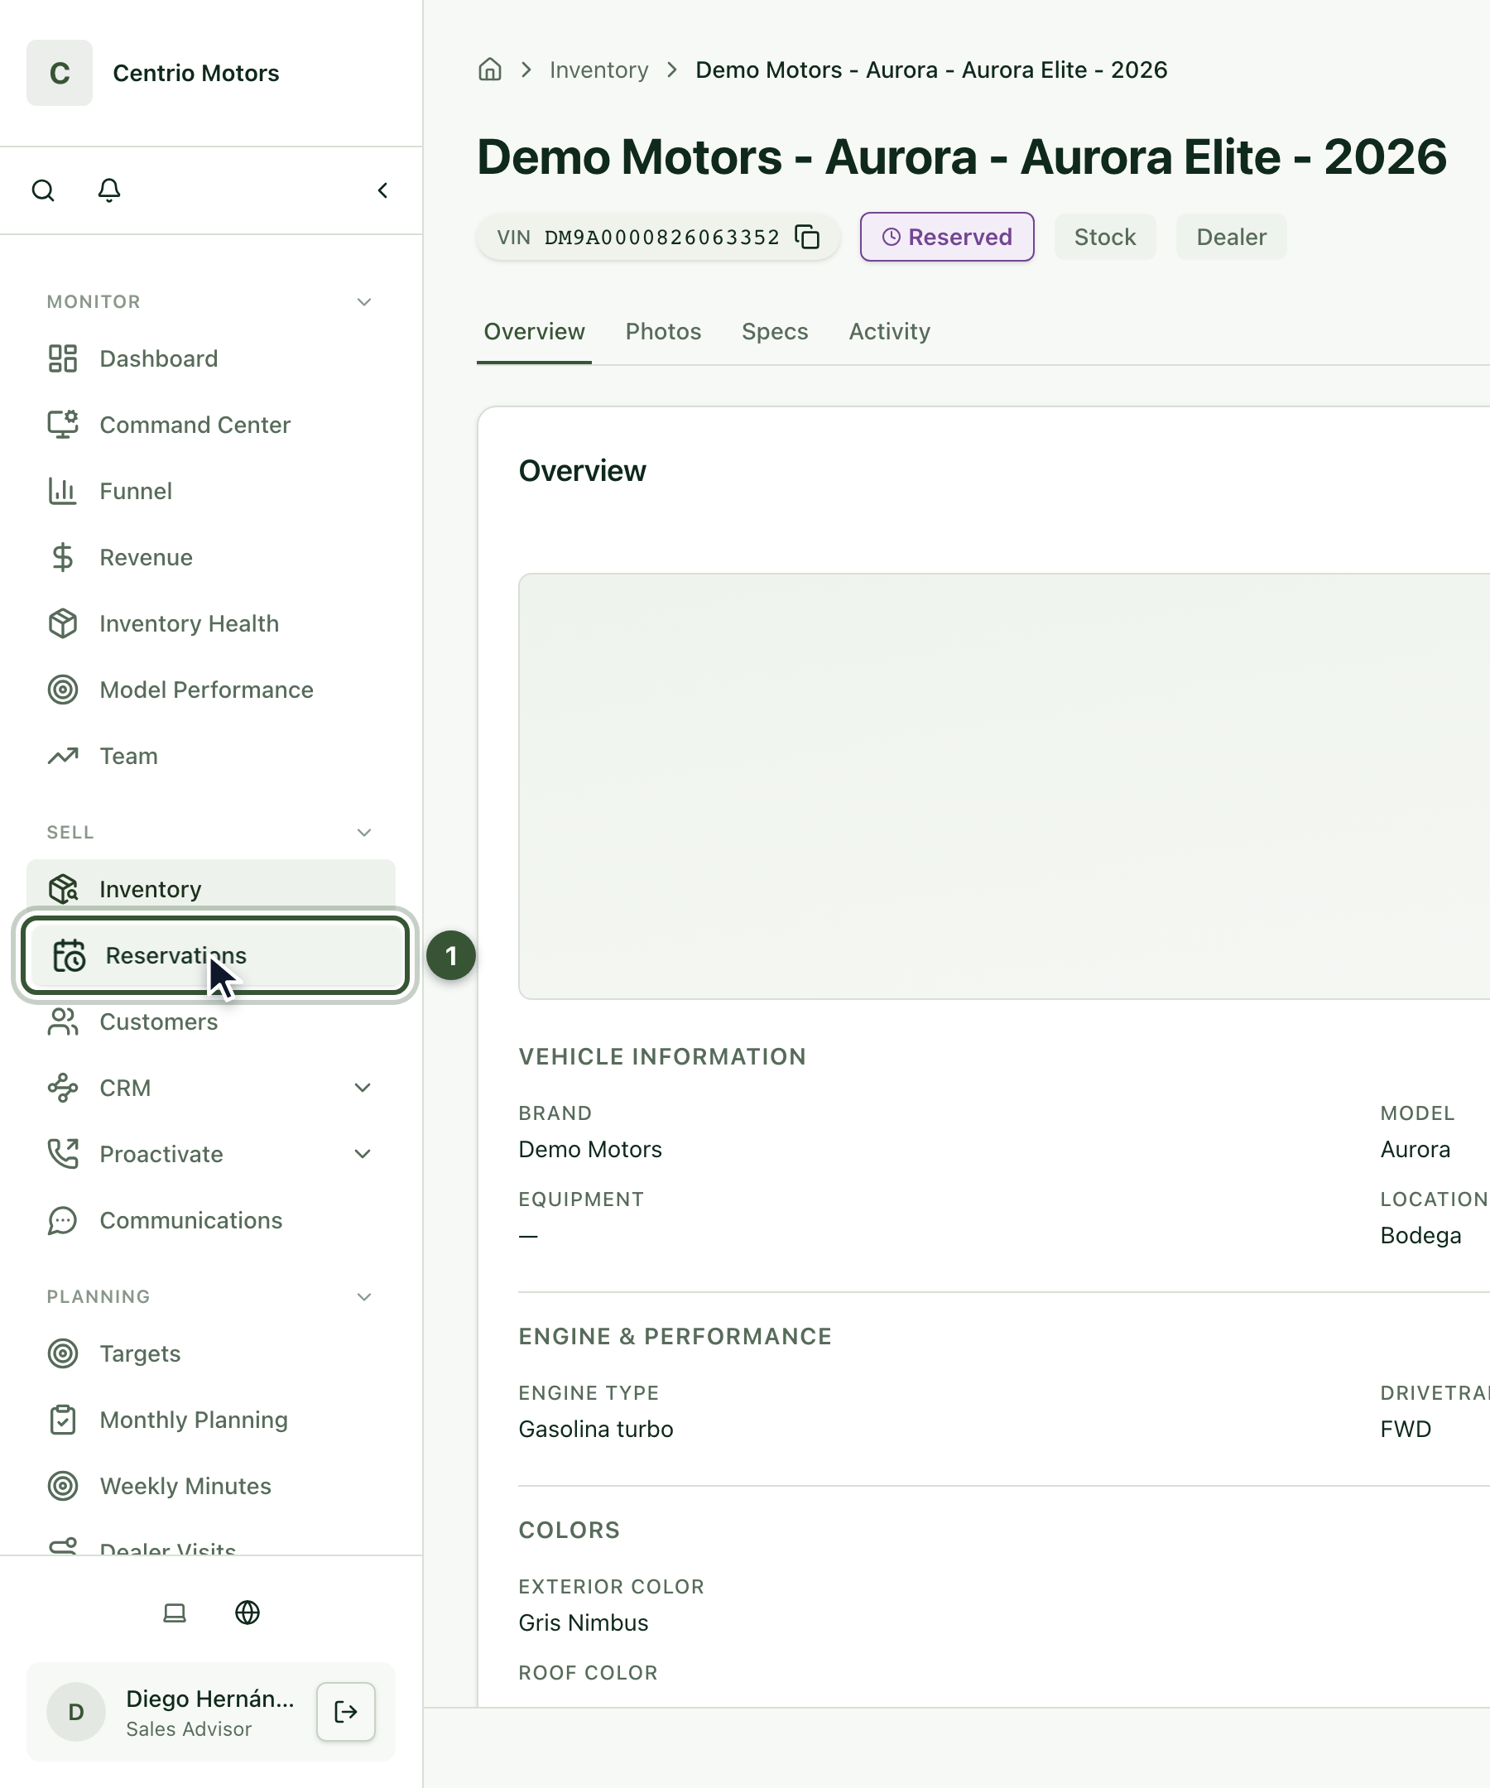1490x1788 pixels.
Task: Click the Funnel chart icon
Action: pos(63,491)
